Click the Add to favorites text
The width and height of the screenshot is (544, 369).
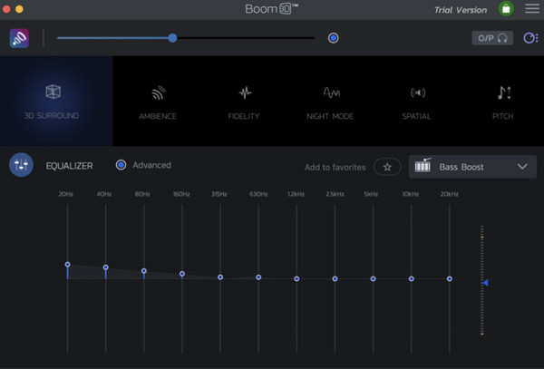click(x=335, y=168)
